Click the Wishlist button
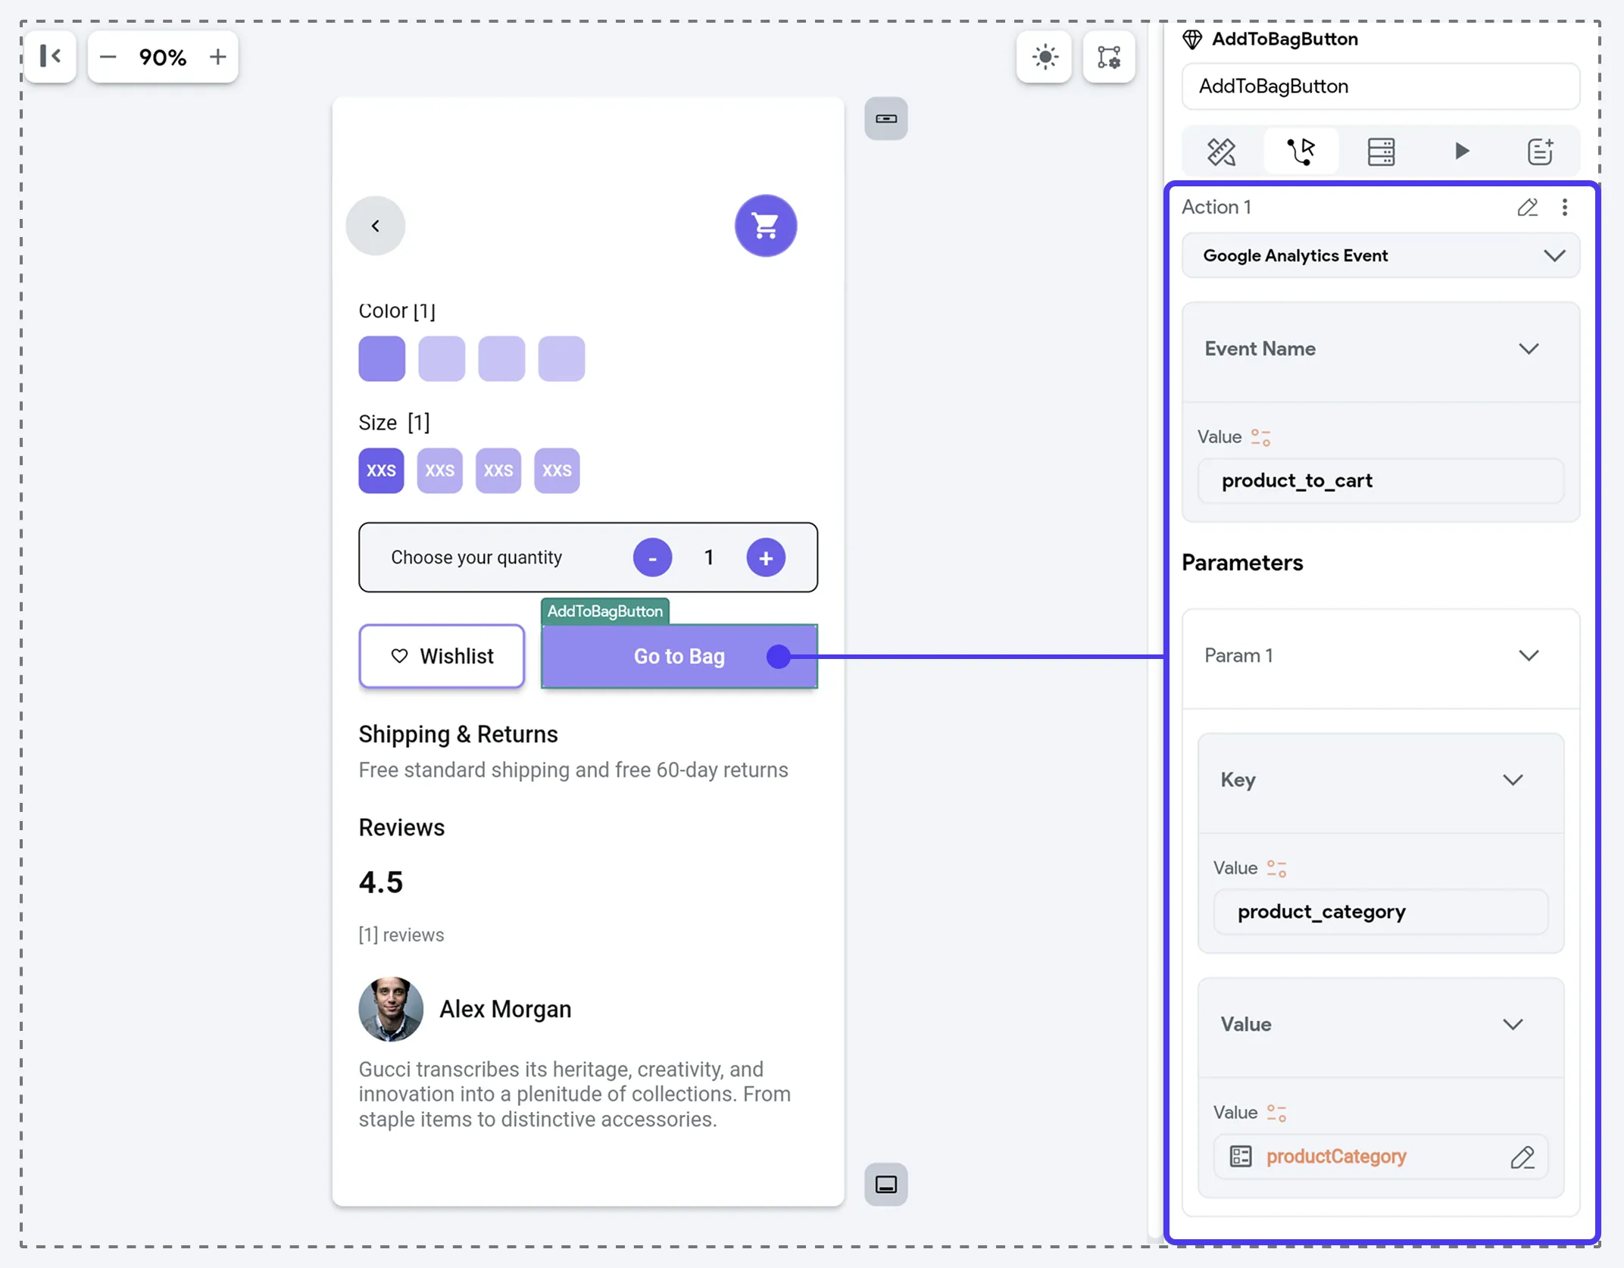This screenshot has height=1268, width=1624. click(x=442, y=656)
